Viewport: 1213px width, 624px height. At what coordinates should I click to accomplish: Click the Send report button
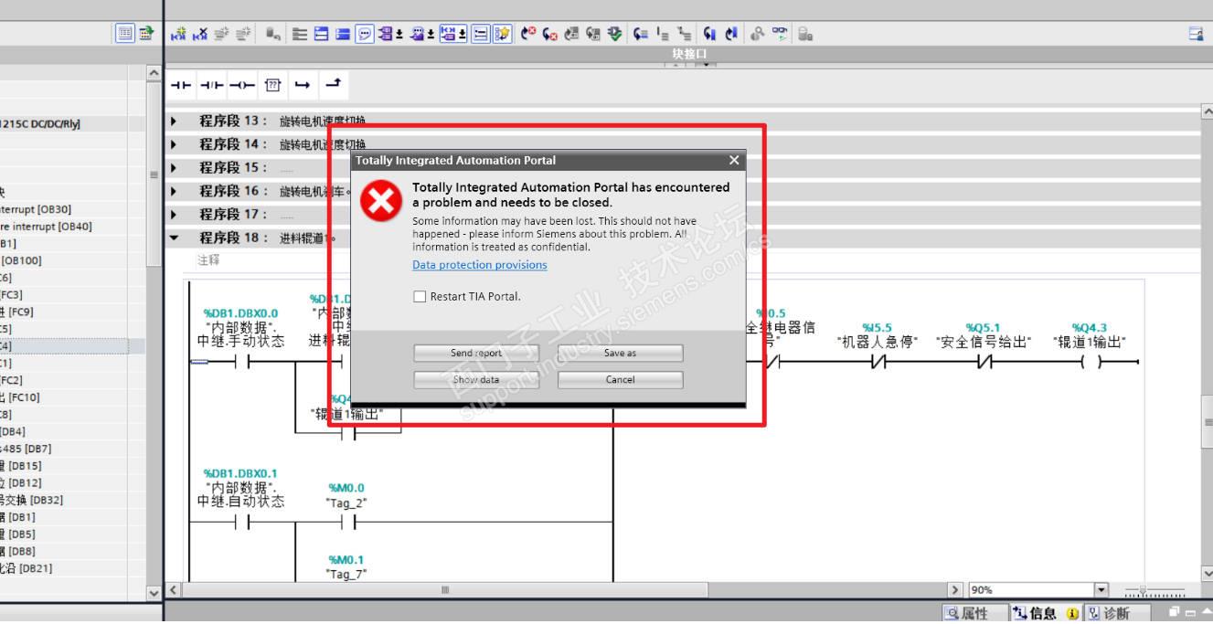(476, 353)
